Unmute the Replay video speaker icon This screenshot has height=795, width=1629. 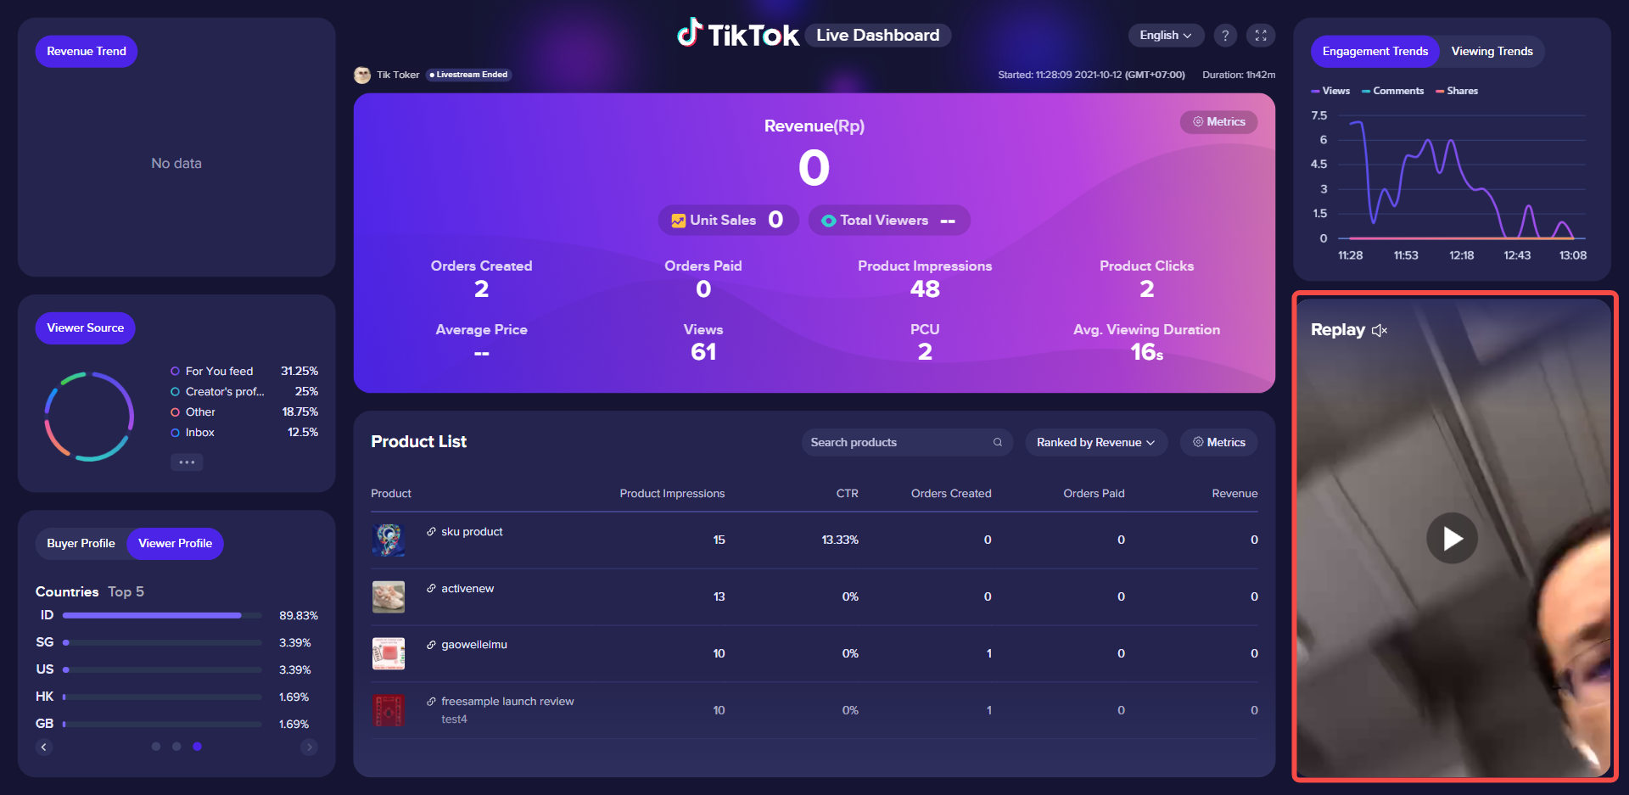point(1380,330)
